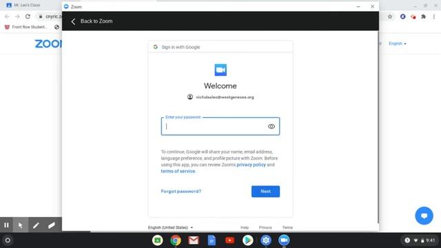This screenshot has height=248, width=441.
Task: Click the scrollbar of the Zoom window
Action: pyautogui.click(x=378, y=127)
